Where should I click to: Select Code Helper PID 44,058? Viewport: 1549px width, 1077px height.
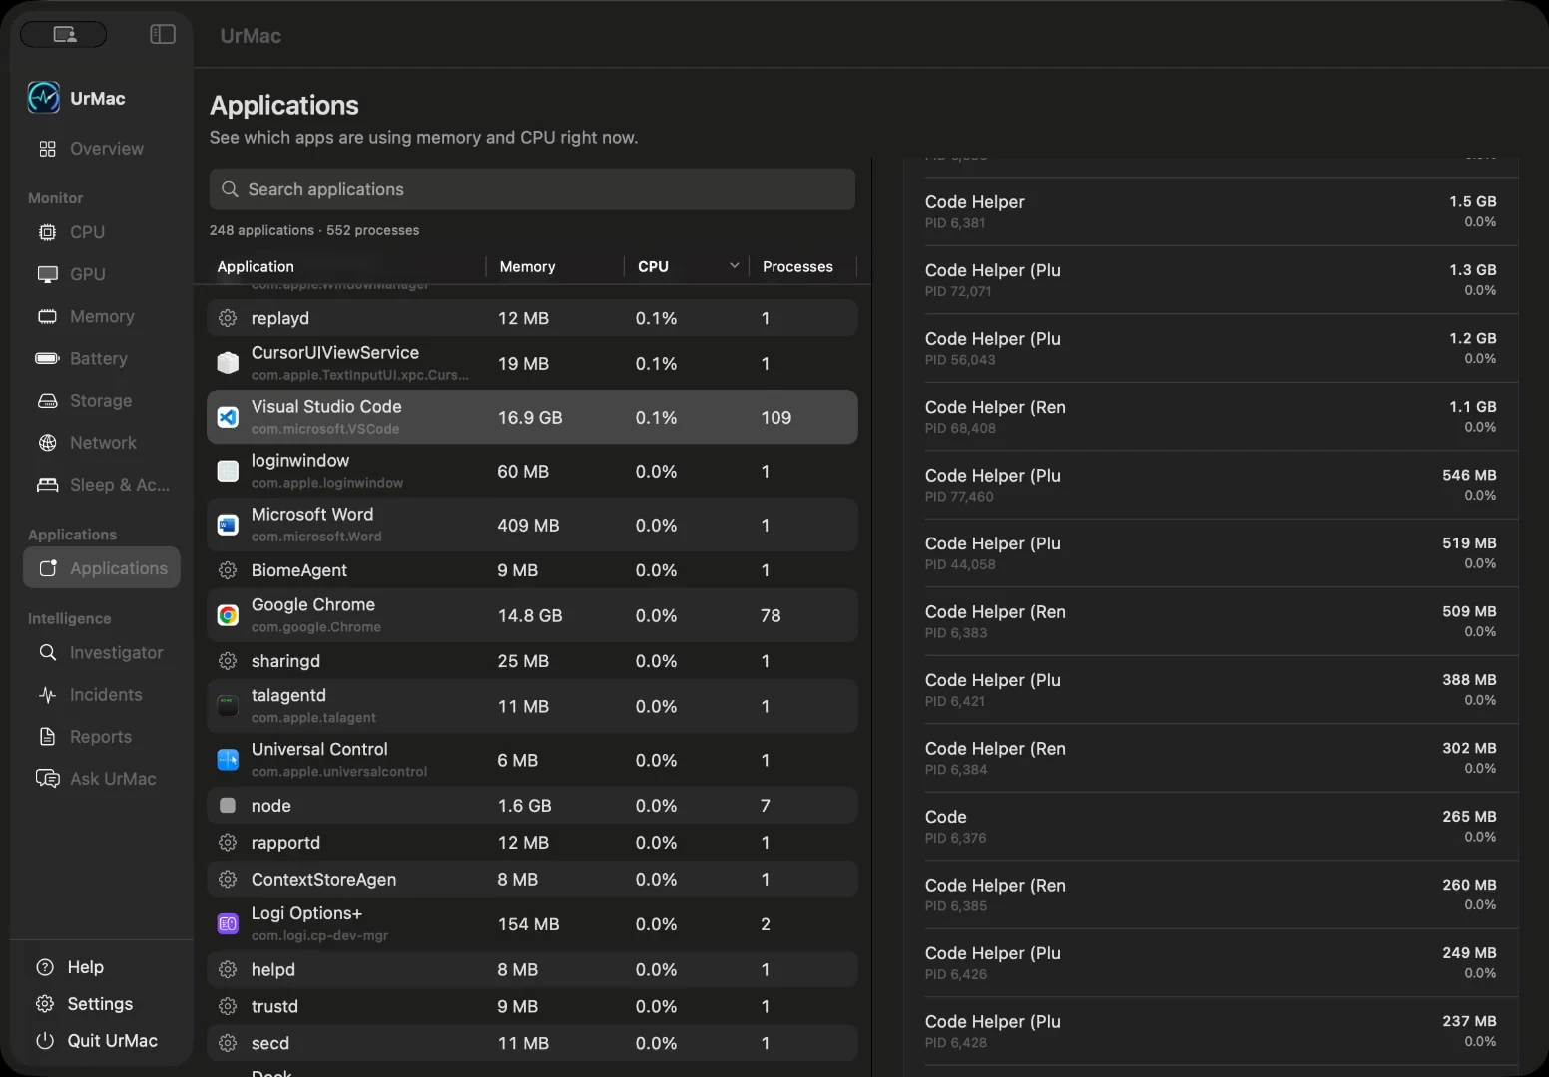(1211, 553)
